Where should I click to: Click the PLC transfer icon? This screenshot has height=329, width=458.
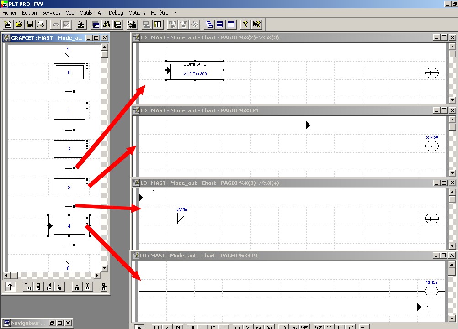(x=132, y=25)
